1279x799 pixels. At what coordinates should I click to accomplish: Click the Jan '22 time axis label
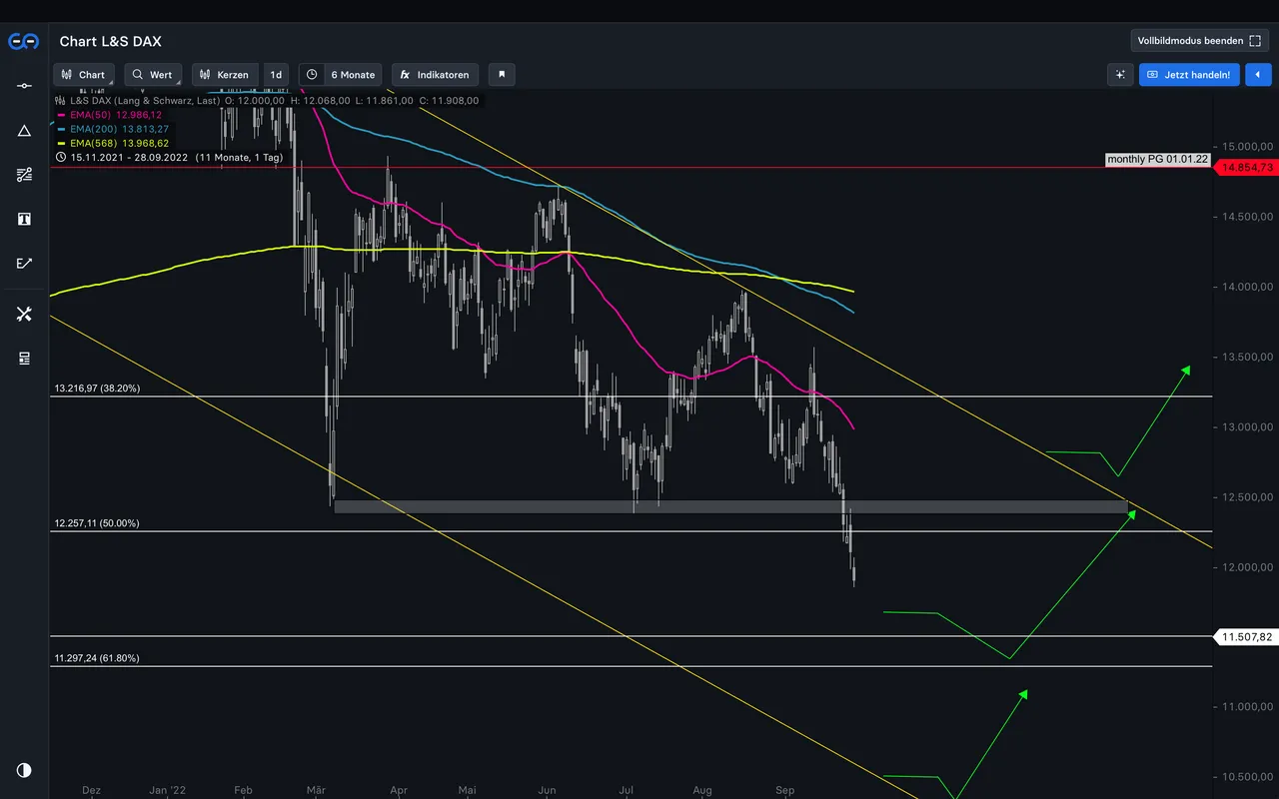pos(167,790)
